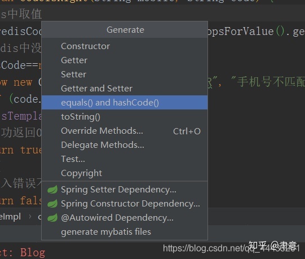
Task: Select the Copyright menu item
Action: pos(125,173)
